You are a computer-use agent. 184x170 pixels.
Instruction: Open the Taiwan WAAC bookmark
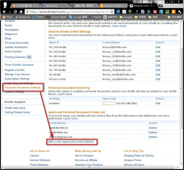[57, 17]
